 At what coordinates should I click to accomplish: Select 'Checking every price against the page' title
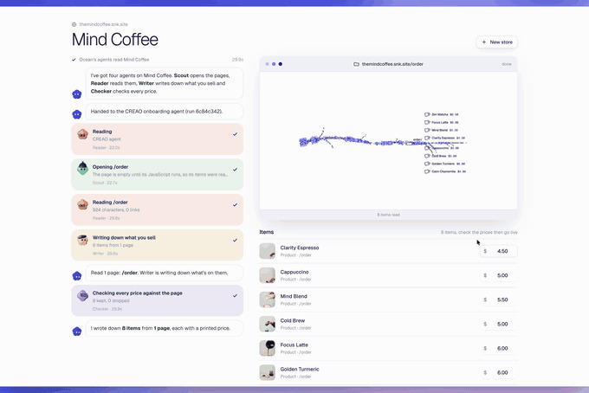(138, 293)
